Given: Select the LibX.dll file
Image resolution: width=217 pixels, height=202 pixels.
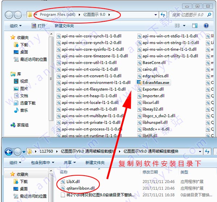Looking at the screenshot, I should [x=71, y=181].
